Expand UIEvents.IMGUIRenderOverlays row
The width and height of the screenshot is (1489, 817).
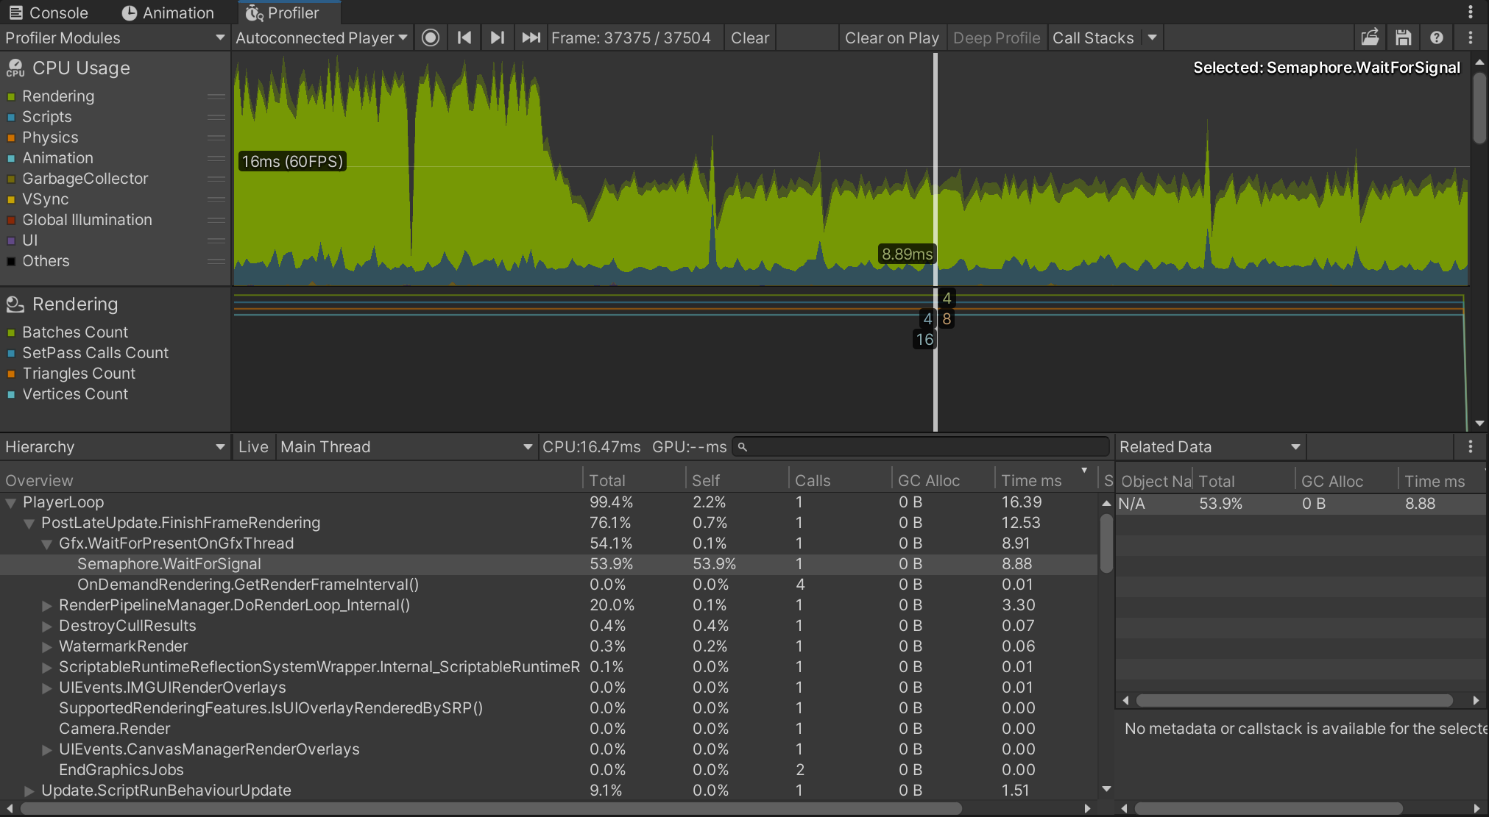tap(47, 688)
